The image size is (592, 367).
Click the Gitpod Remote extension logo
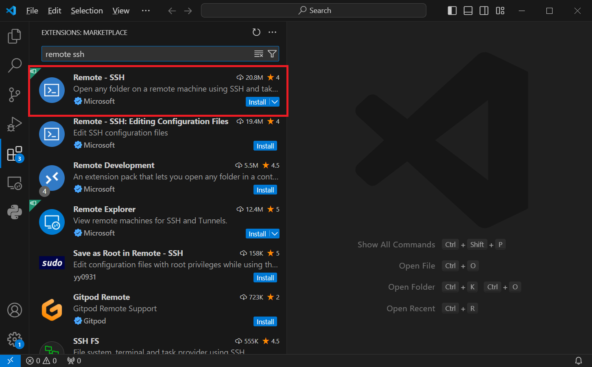[52, 310]
